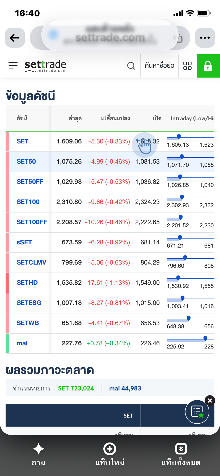Click the mai intraday range slider marker

coord(205,338)
